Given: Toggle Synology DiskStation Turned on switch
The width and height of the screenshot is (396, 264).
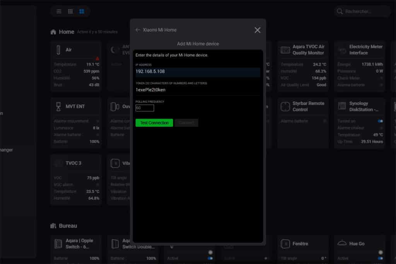Looking at the screenshot, I should pyautogui.click(x=381, y=121).
